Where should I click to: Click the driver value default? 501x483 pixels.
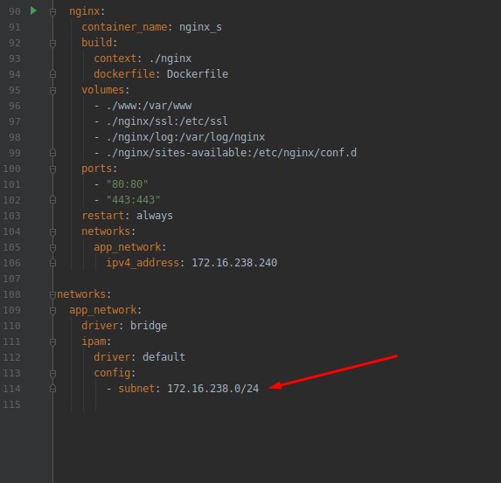(x=164, y=357)
